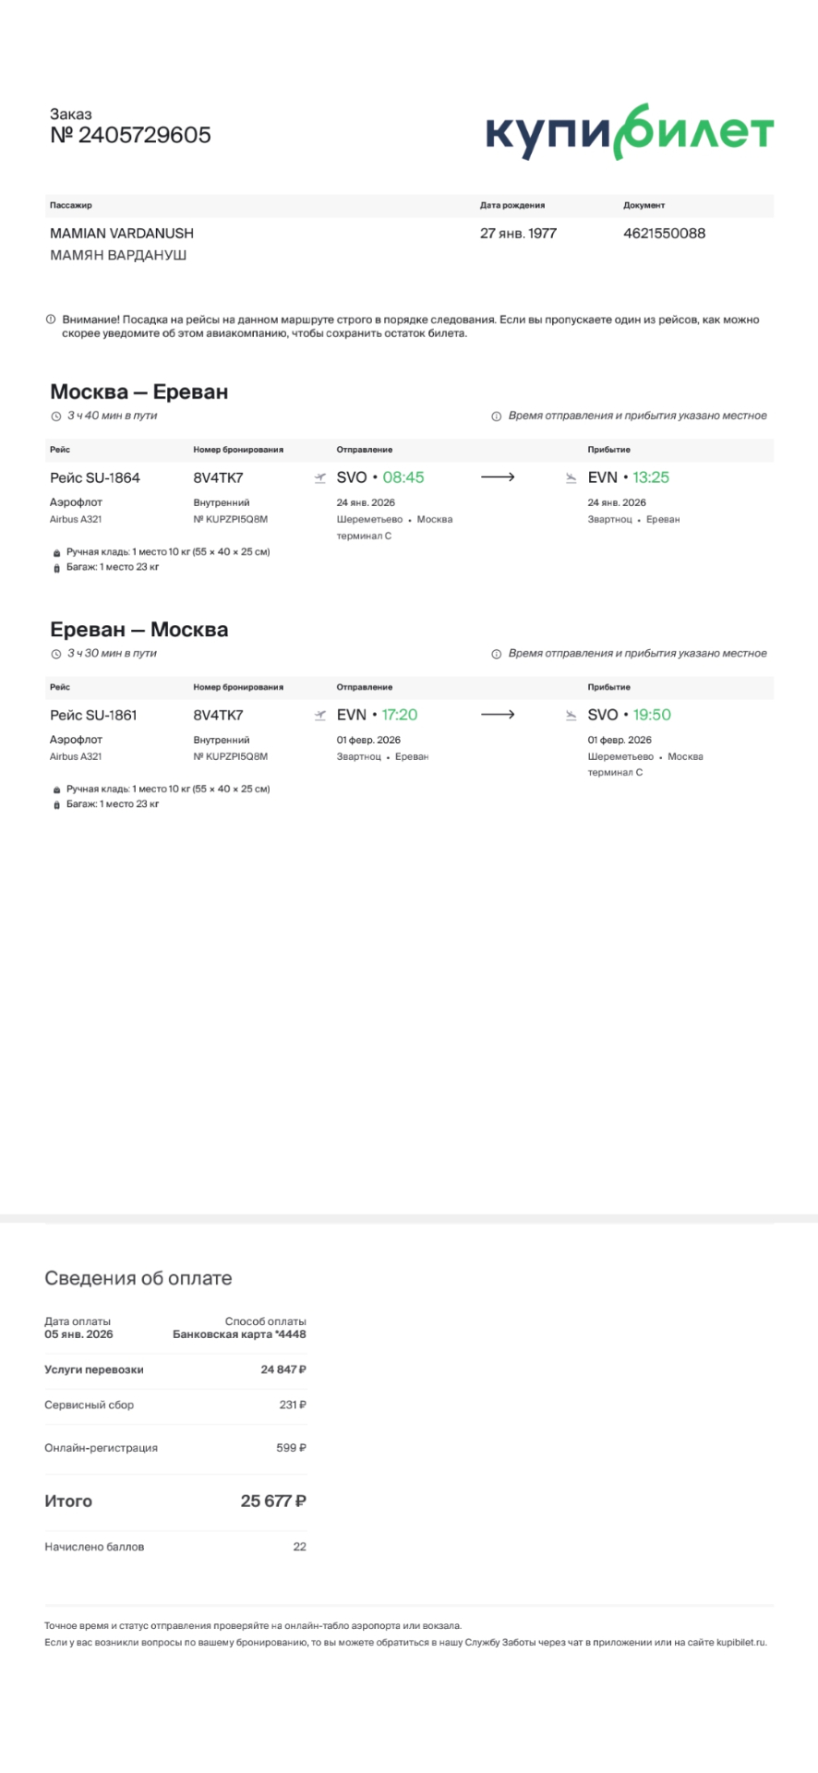Viewport: 818px width, 1773px height.
Task: Click document number 4621550088
Action: click(664, 234)
